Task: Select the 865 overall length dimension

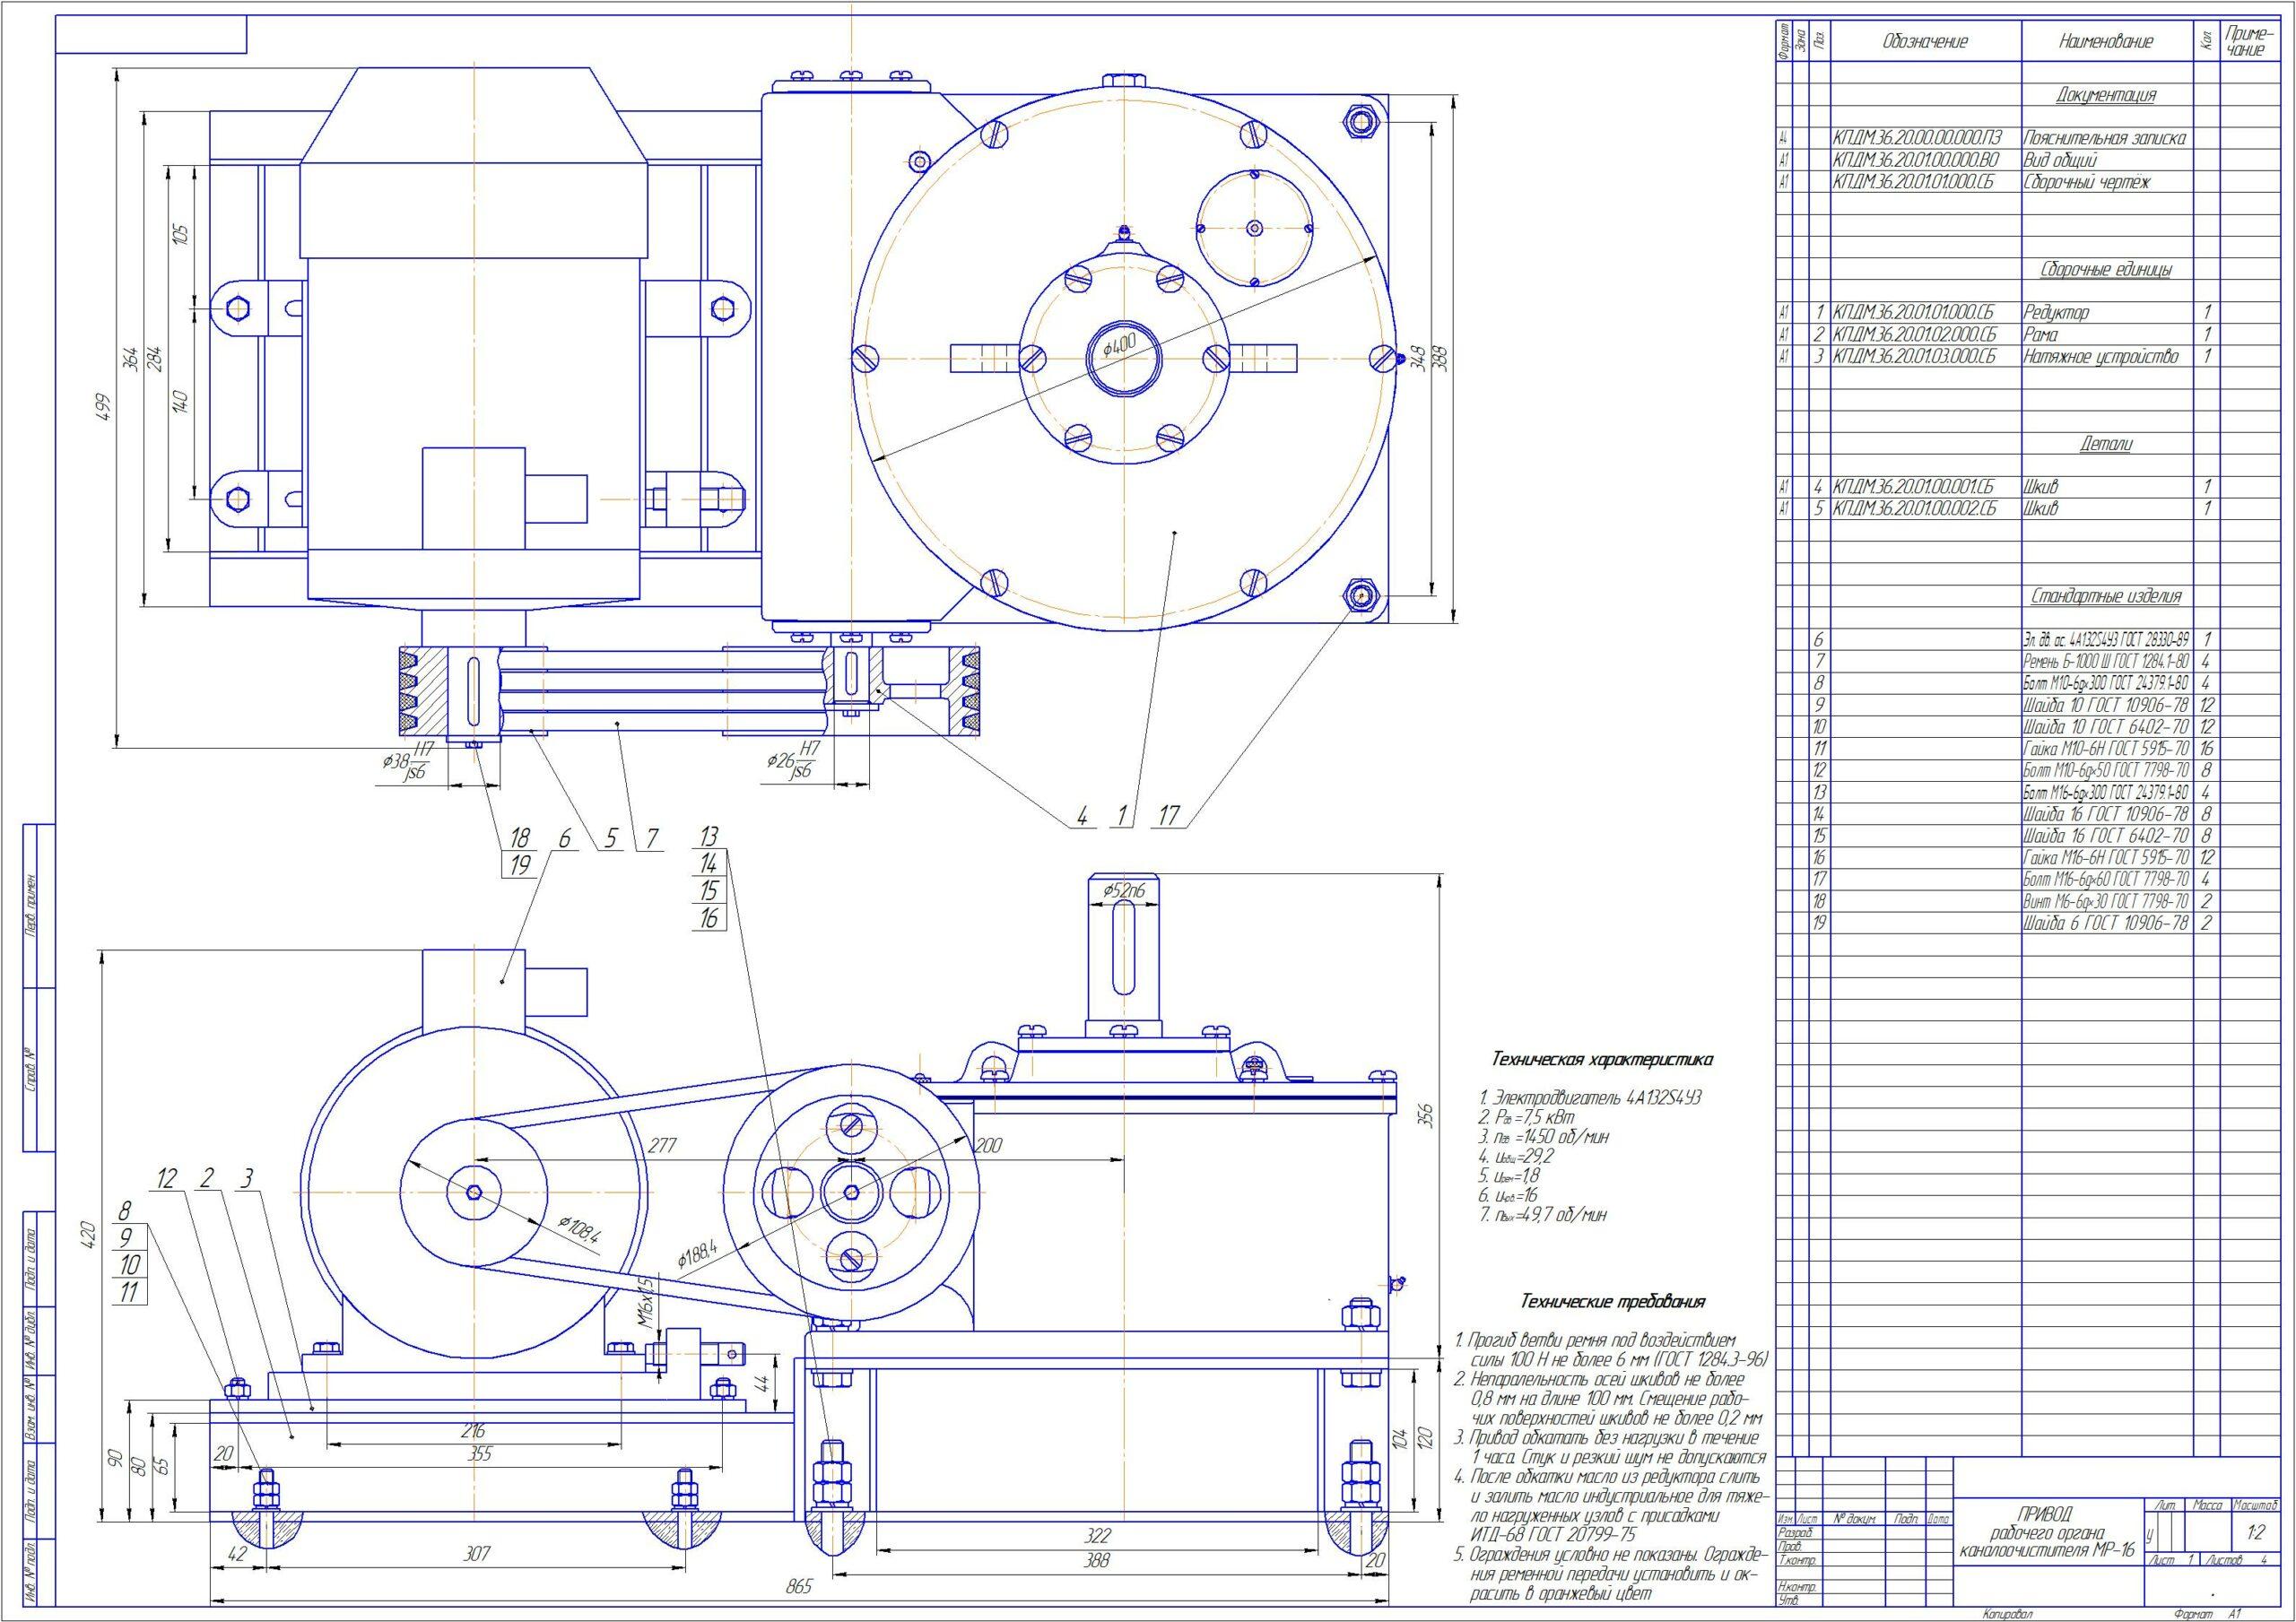Action: (x=801, y=1586)
